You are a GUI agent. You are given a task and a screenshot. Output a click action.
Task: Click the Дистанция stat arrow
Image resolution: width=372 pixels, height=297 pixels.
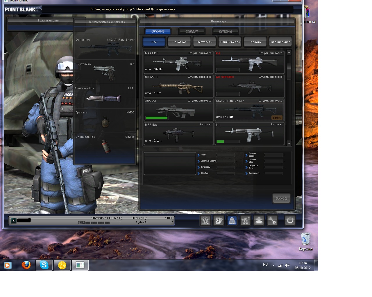click(246, 173)
